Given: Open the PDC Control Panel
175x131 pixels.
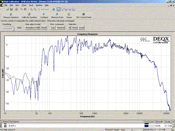Looking at the screenshot, I should click(x=84, y=16).
